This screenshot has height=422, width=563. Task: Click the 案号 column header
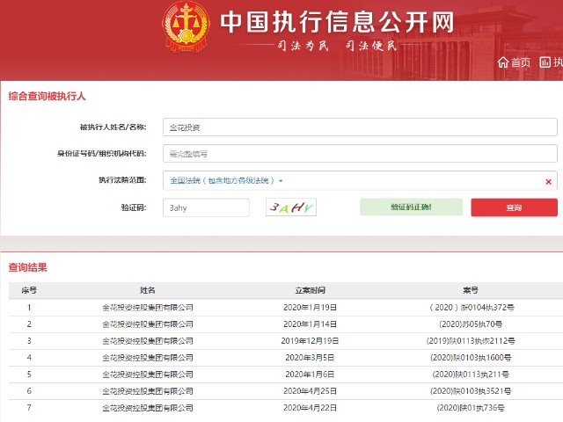click(471, 290)
